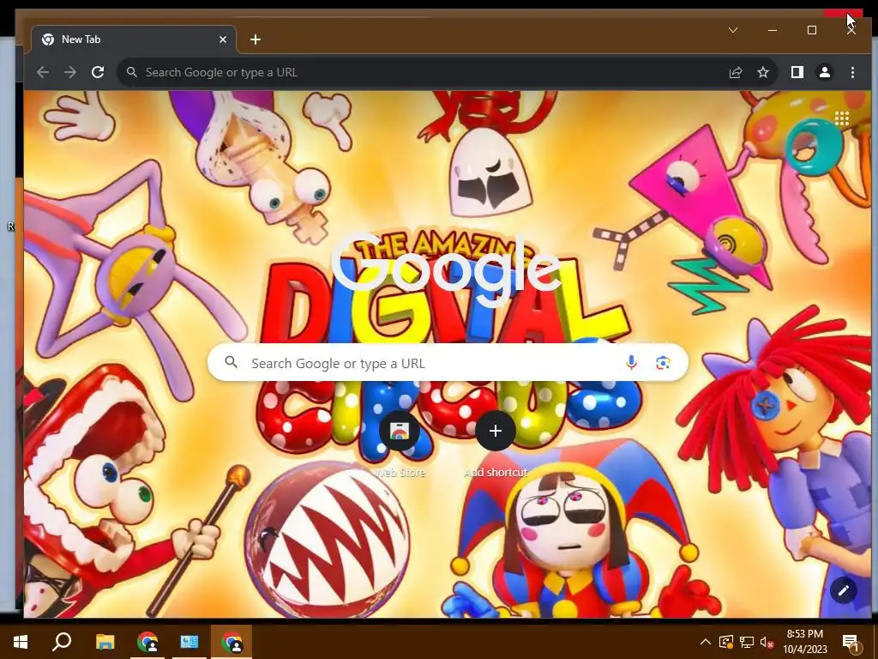Screen dimensions: 878x659
Task: Start voice search with the microphone
Action: [x=631, y=363]
